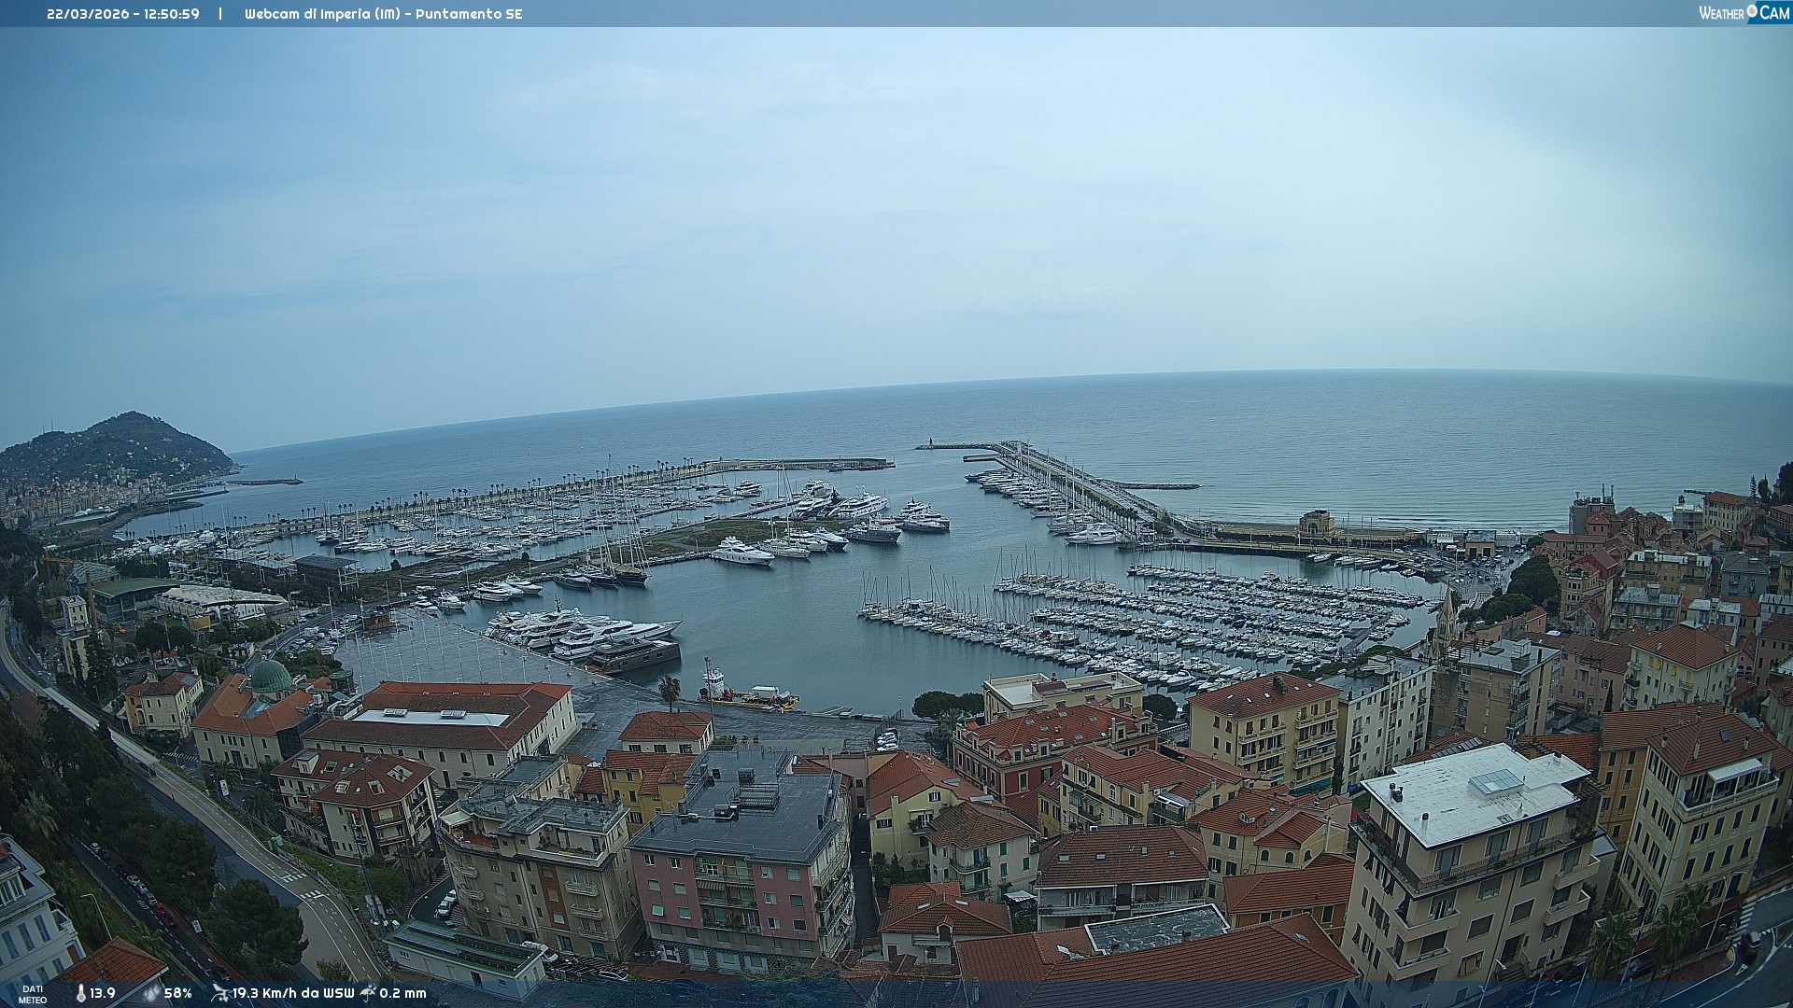Click the thermometer temperature icon
Image resolution: width=1793 pixels, height=1008 pixels.
pos(81,993)
